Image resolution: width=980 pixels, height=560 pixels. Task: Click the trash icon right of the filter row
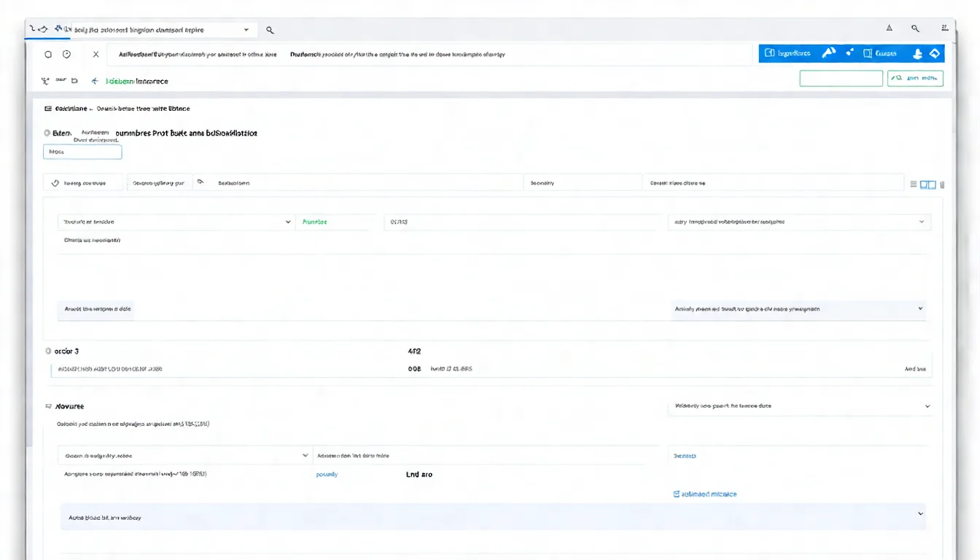click(x=942, y=185)
